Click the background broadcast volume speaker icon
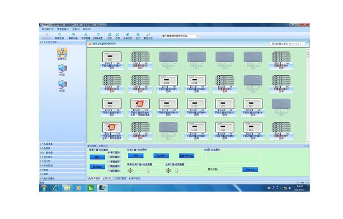 tap(130, 171)
